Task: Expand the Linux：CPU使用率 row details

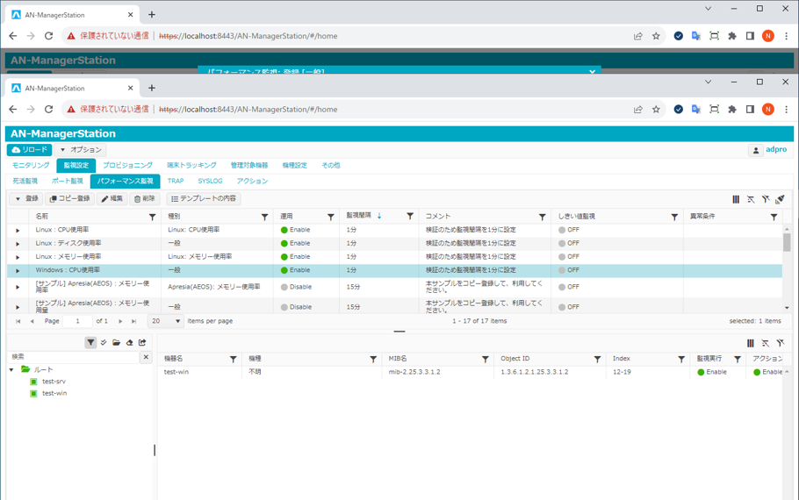Action: [x=18, y=231]
